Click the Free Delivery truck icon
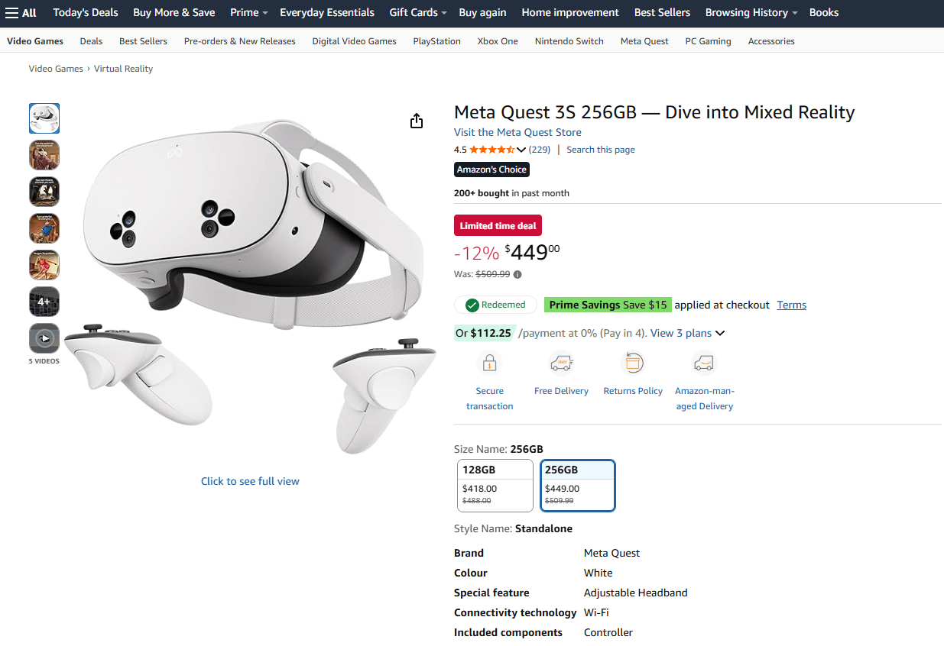Viewport: 944px width, 646px height. click(561, 363)
